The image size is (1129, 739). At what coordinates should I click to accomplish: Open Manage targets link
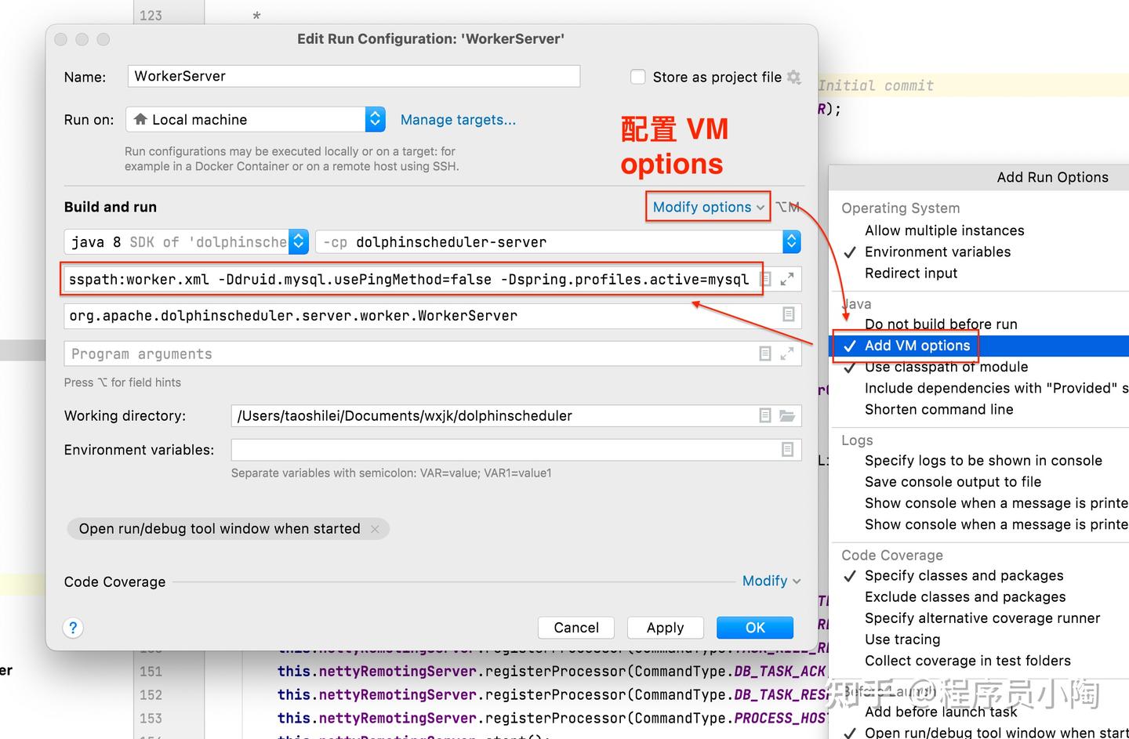(458, 119)
